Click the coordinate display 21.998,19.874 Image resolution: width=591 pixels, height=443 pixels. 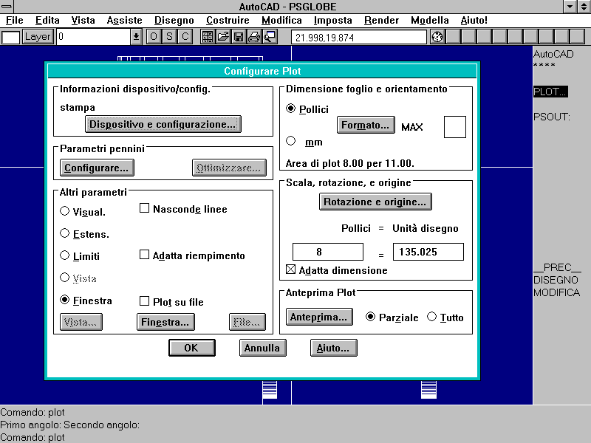[359, 38]
